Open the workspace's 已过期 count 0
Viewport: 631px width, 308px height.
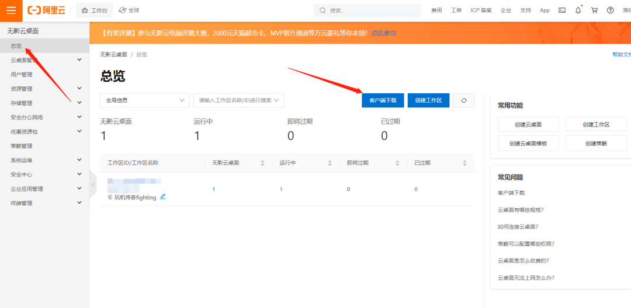pyautogui.click(x=416, y=189)
